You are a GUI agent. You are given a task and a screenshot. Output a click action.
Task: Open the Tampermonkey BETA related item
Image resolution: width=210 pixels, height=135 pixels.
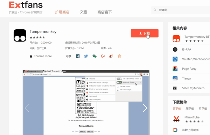point(197,37)
